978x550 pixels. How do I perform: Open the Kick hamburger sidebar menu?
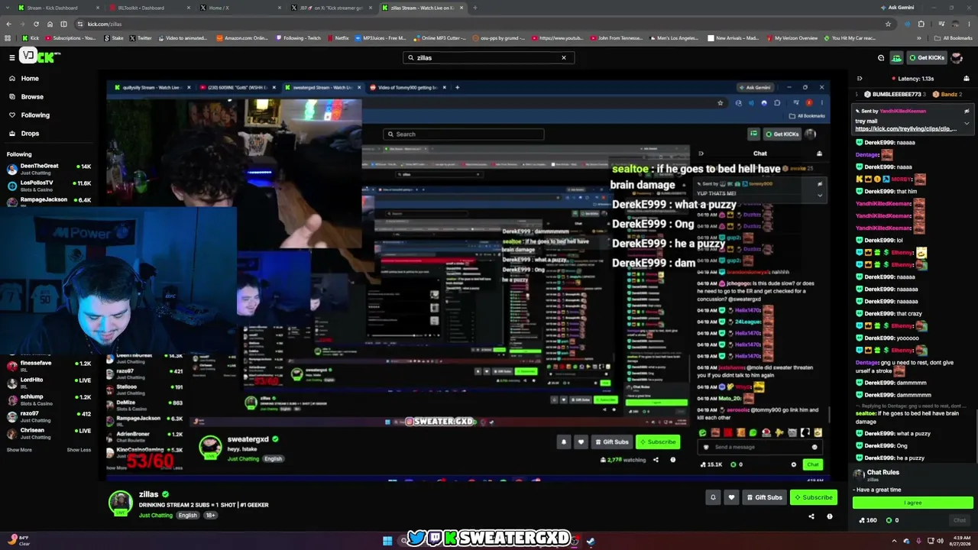click(12, 57)
